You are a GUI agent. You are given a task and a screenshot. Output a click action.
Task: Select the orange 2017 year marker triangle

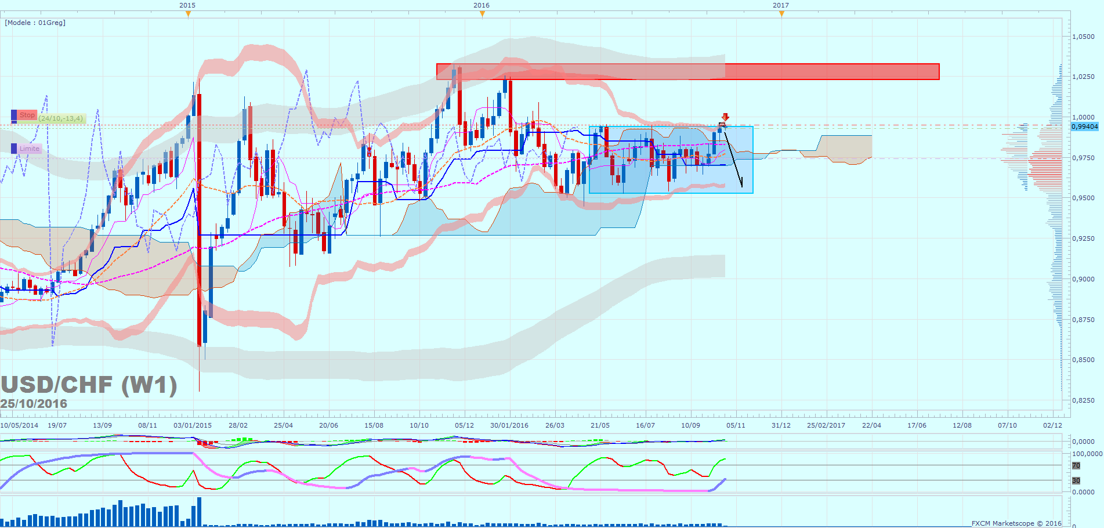tap(781, 14)
